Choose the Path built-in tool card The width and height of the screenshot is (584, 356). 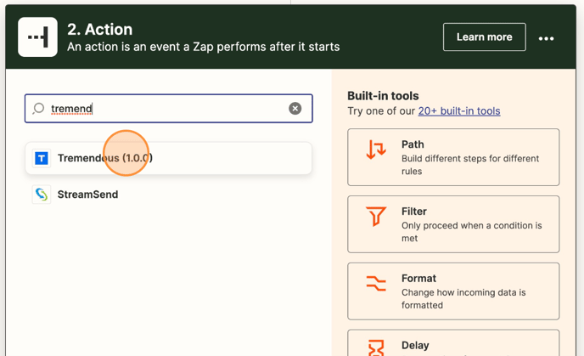point(453,157)
